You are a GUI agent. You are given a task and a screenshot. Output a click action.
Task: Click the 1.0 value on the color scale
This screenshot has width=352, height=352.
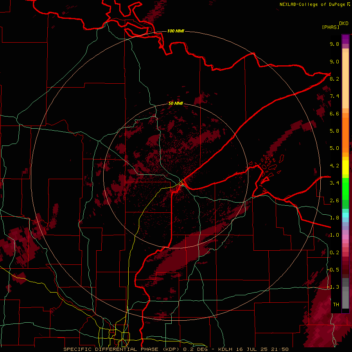pos(334,235)
